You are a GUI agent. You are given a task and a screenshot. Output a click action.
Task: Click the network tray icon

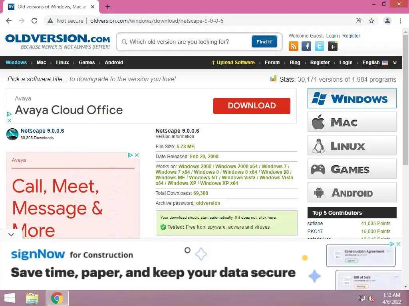tap(361, 298)
